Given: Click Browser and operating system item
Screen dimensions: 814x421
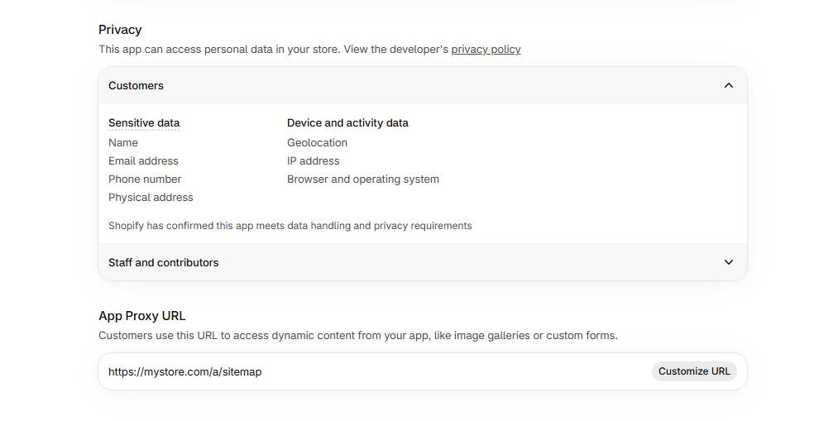Looking at the screenshot, I should coord(363,179).
